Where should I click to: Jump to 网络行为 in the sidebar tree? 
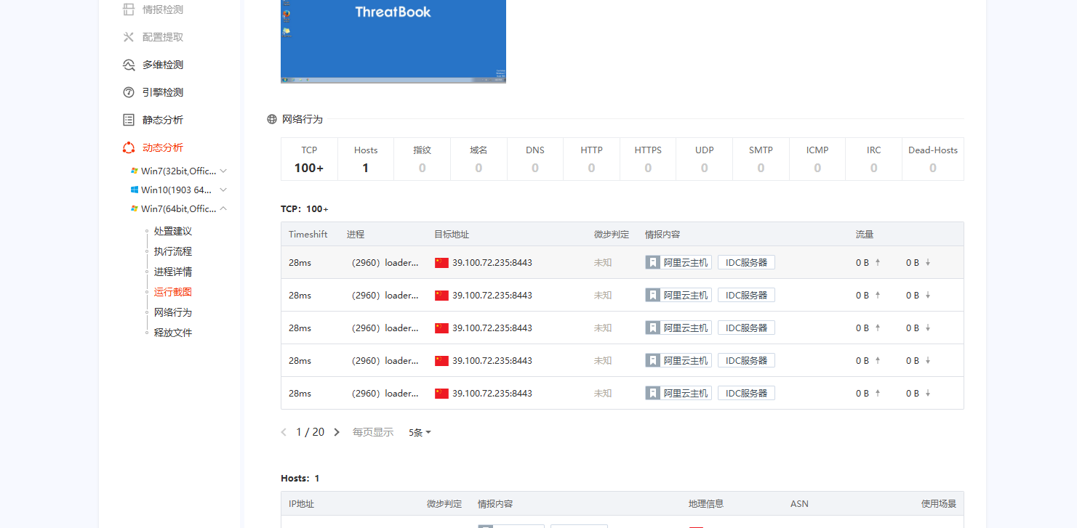[173, 312]
